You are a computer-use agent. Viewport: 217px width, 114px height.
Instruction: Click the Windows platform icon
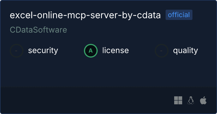pyautogui.click(x=178, y=100)
